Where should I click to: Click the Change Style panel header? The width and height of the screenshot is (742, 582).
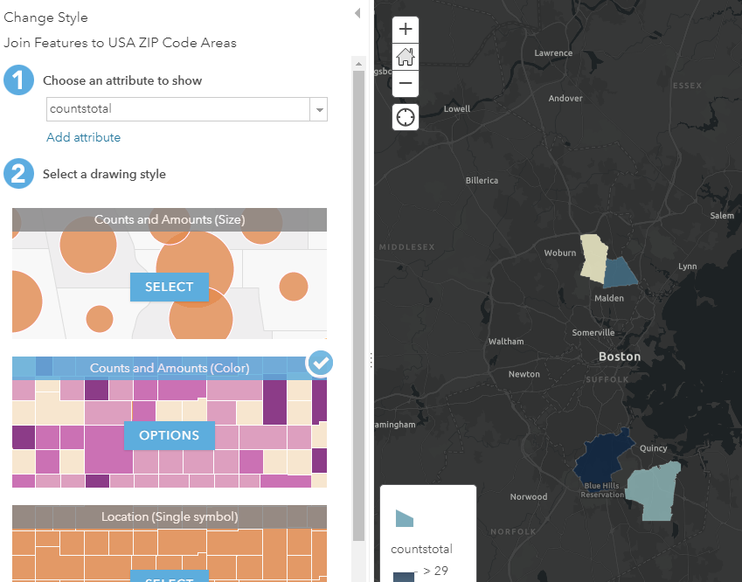point(47,17)
